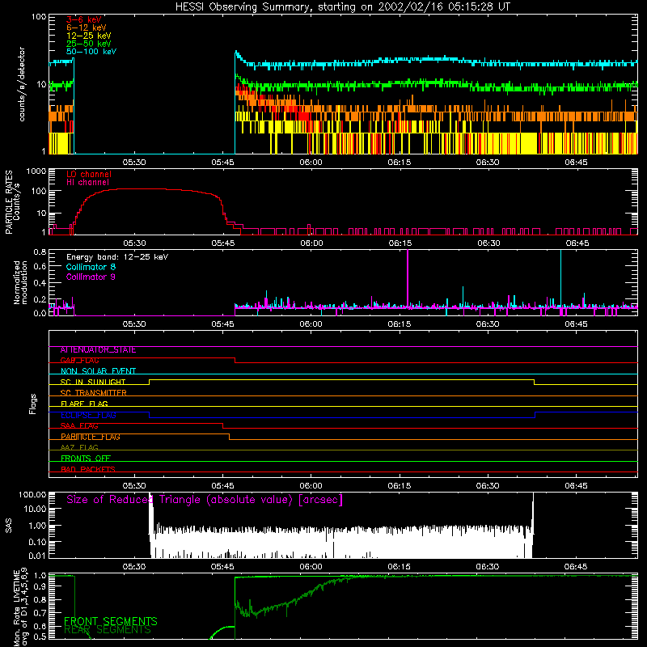Click the vertical 'Flags' axis label
The width and height of the screenshot is (647, 647).
[33, 404]
